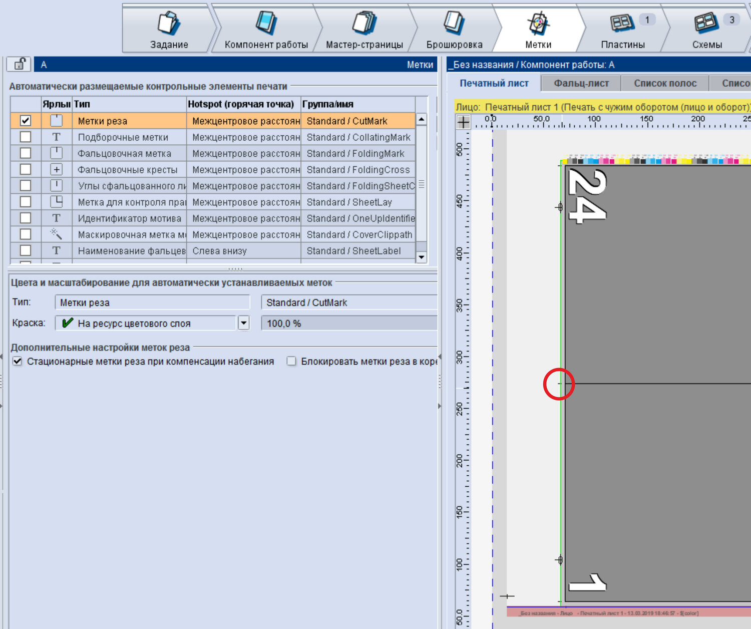Image resolution: width=751 pixels, height=629 pixels.
Task: Click the Standard / FoldingCross cell
Action: 358,169
